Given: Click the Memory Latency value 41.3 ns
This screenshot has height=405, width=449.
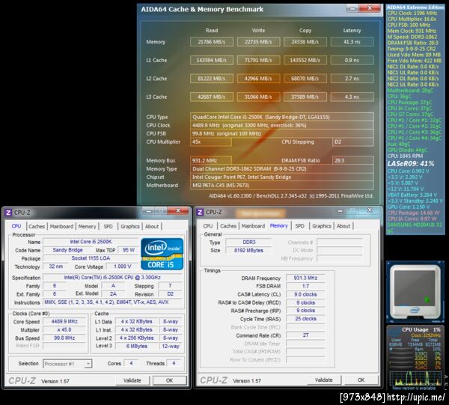Looking at the screenshot, I should (x=352, y=42).
